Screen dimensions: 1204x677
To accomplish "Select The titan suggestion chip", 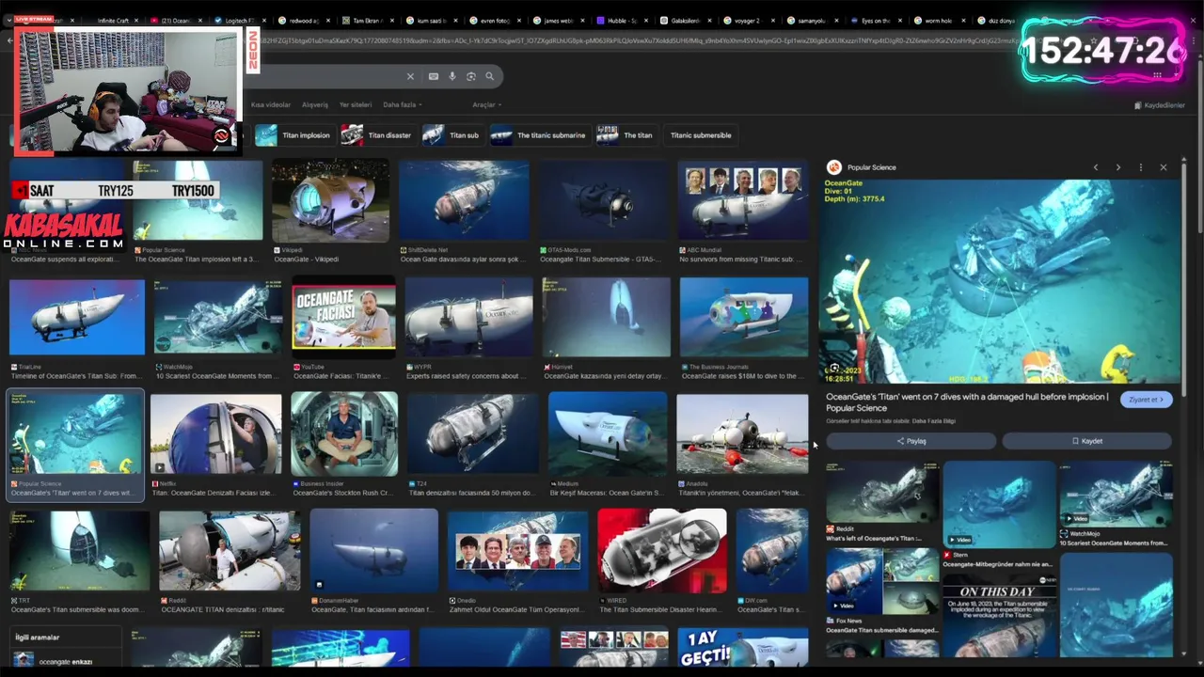I will 626,135.
